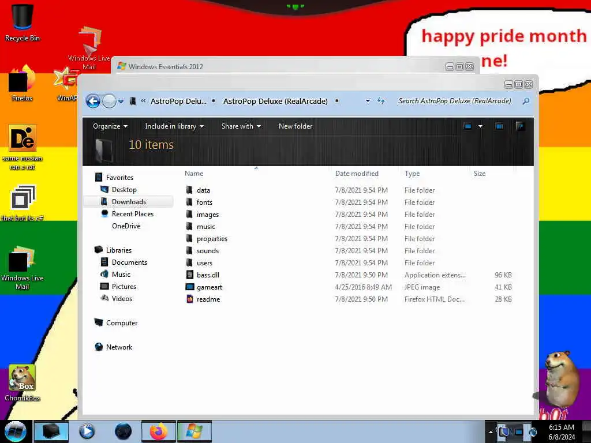Screen dimensions: 591x443
Task: Select the bass.dll file icon
Action: (x=189, y=275)
